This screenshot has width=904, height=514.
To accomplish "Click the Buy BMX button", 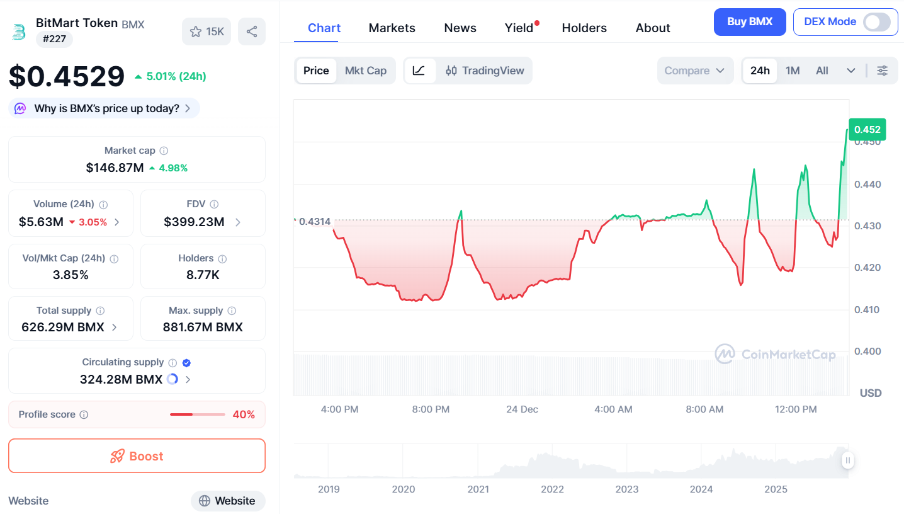I will pyautogui.click(x=750, y=22).
